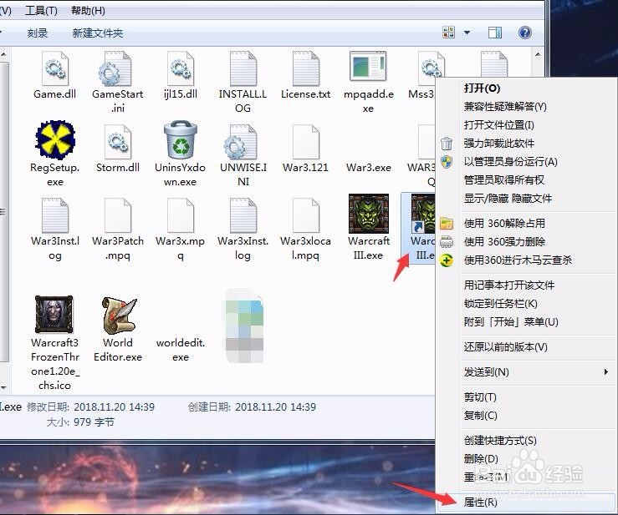
Task: Open the view options dropdown arrow
Action: (467, 33)
